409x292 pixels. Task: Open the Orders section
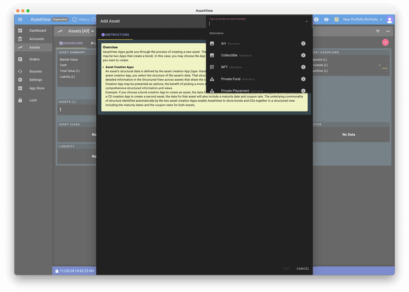click(x=34, y=59)
